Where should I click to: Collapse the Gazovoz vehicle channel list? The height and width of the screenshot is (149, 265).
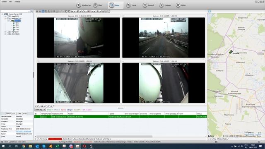(x=8, y=21)
